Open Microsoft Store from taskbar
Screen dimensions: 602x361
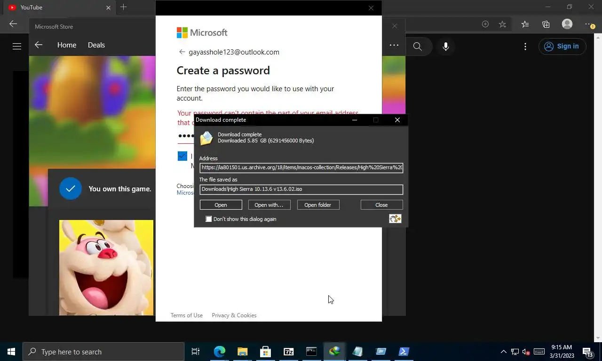coord(265,352)
